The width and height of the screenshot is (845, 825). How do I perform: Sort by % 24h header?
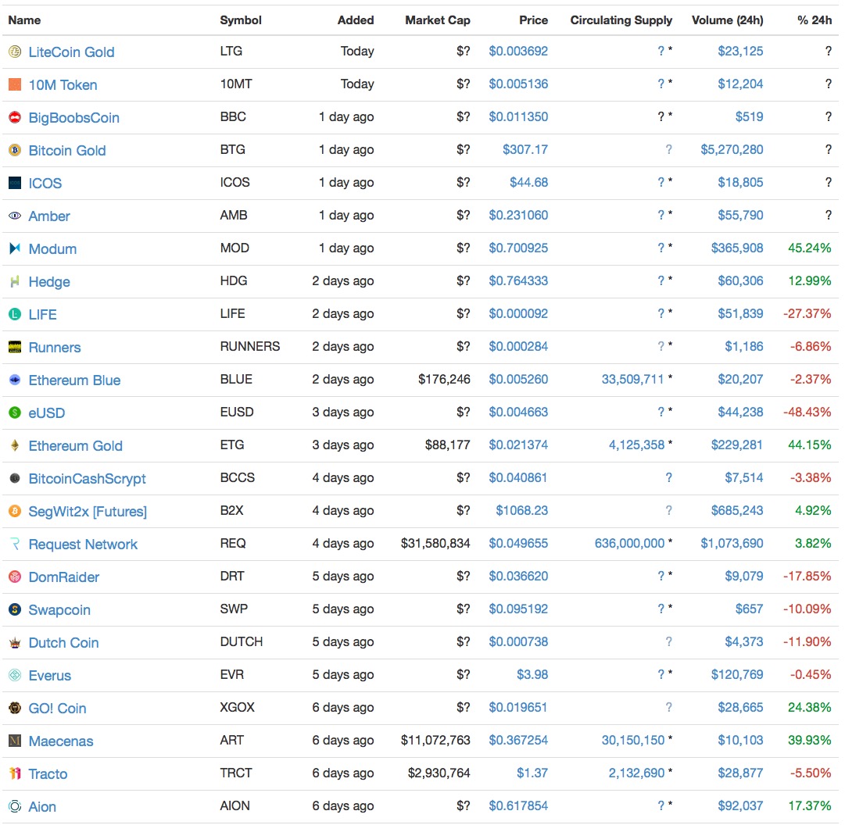tap(815, 20)
